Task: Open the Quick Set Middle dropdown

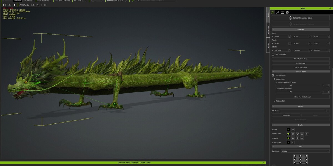Action: tap(305, 151)
